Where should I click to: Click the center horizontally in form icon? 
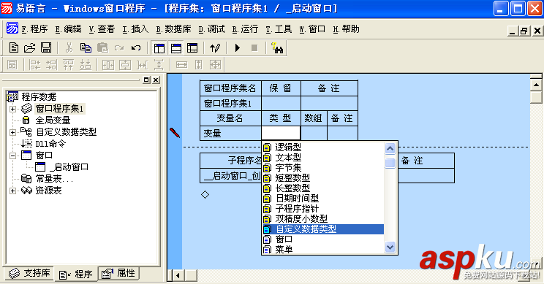point(108,65)
